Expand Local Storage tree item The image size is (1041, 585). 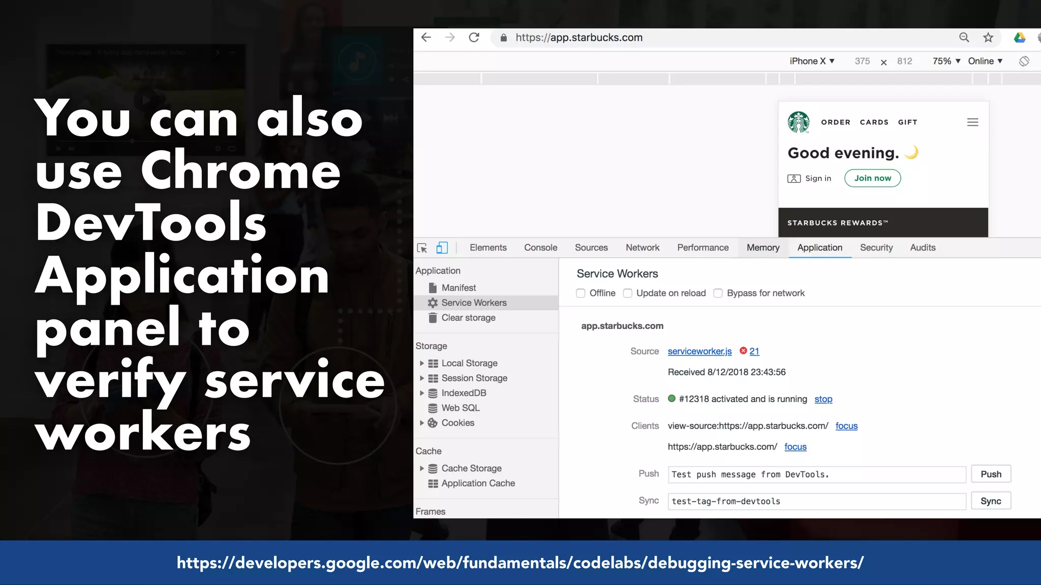click(x=422, y=363)
